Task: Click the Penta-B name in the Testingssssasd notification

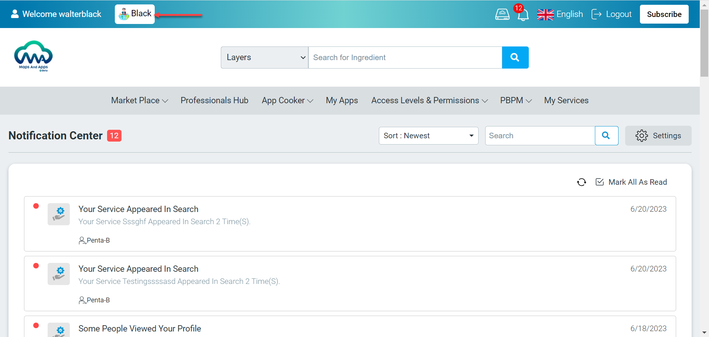Action: coord(98,300)
